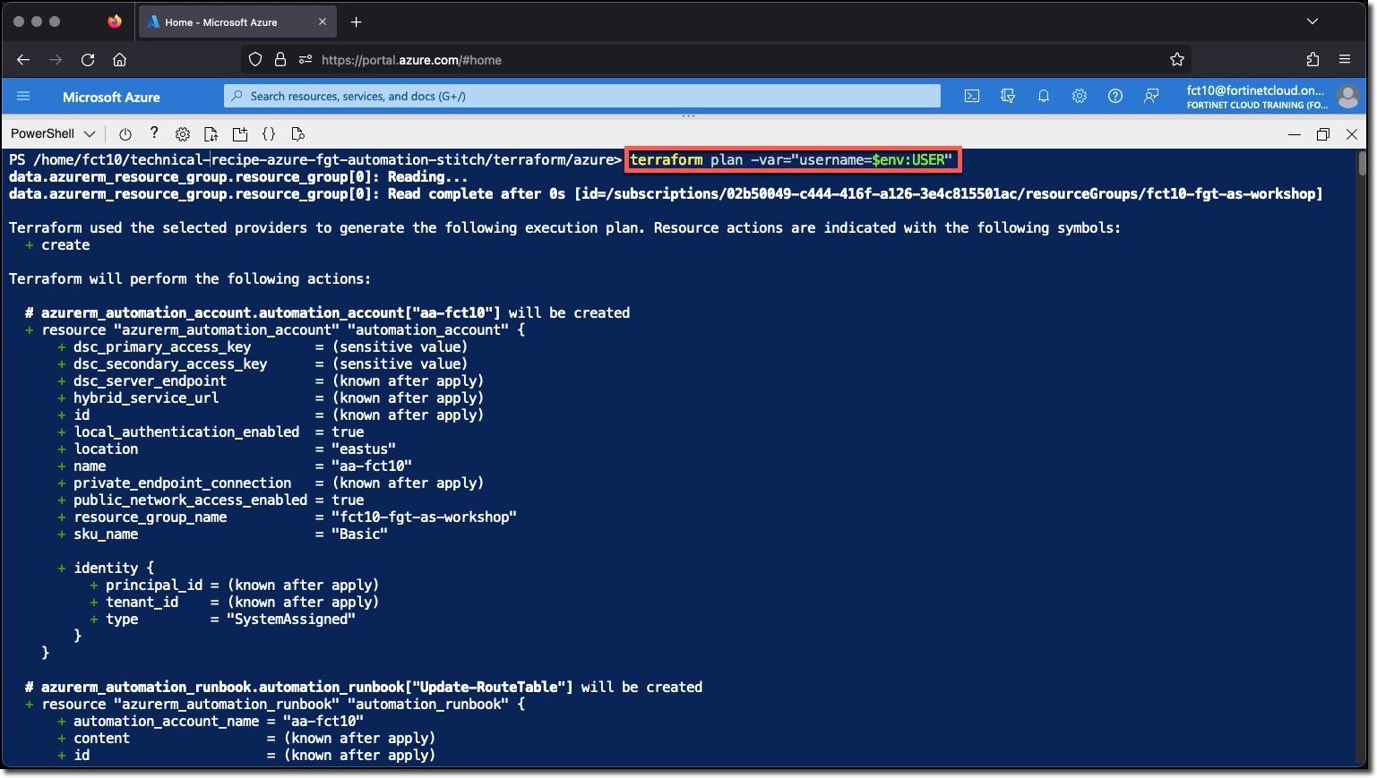The image size is (1377, 778).
Task: Go forward one page
Action: click(x=56, y=59)
